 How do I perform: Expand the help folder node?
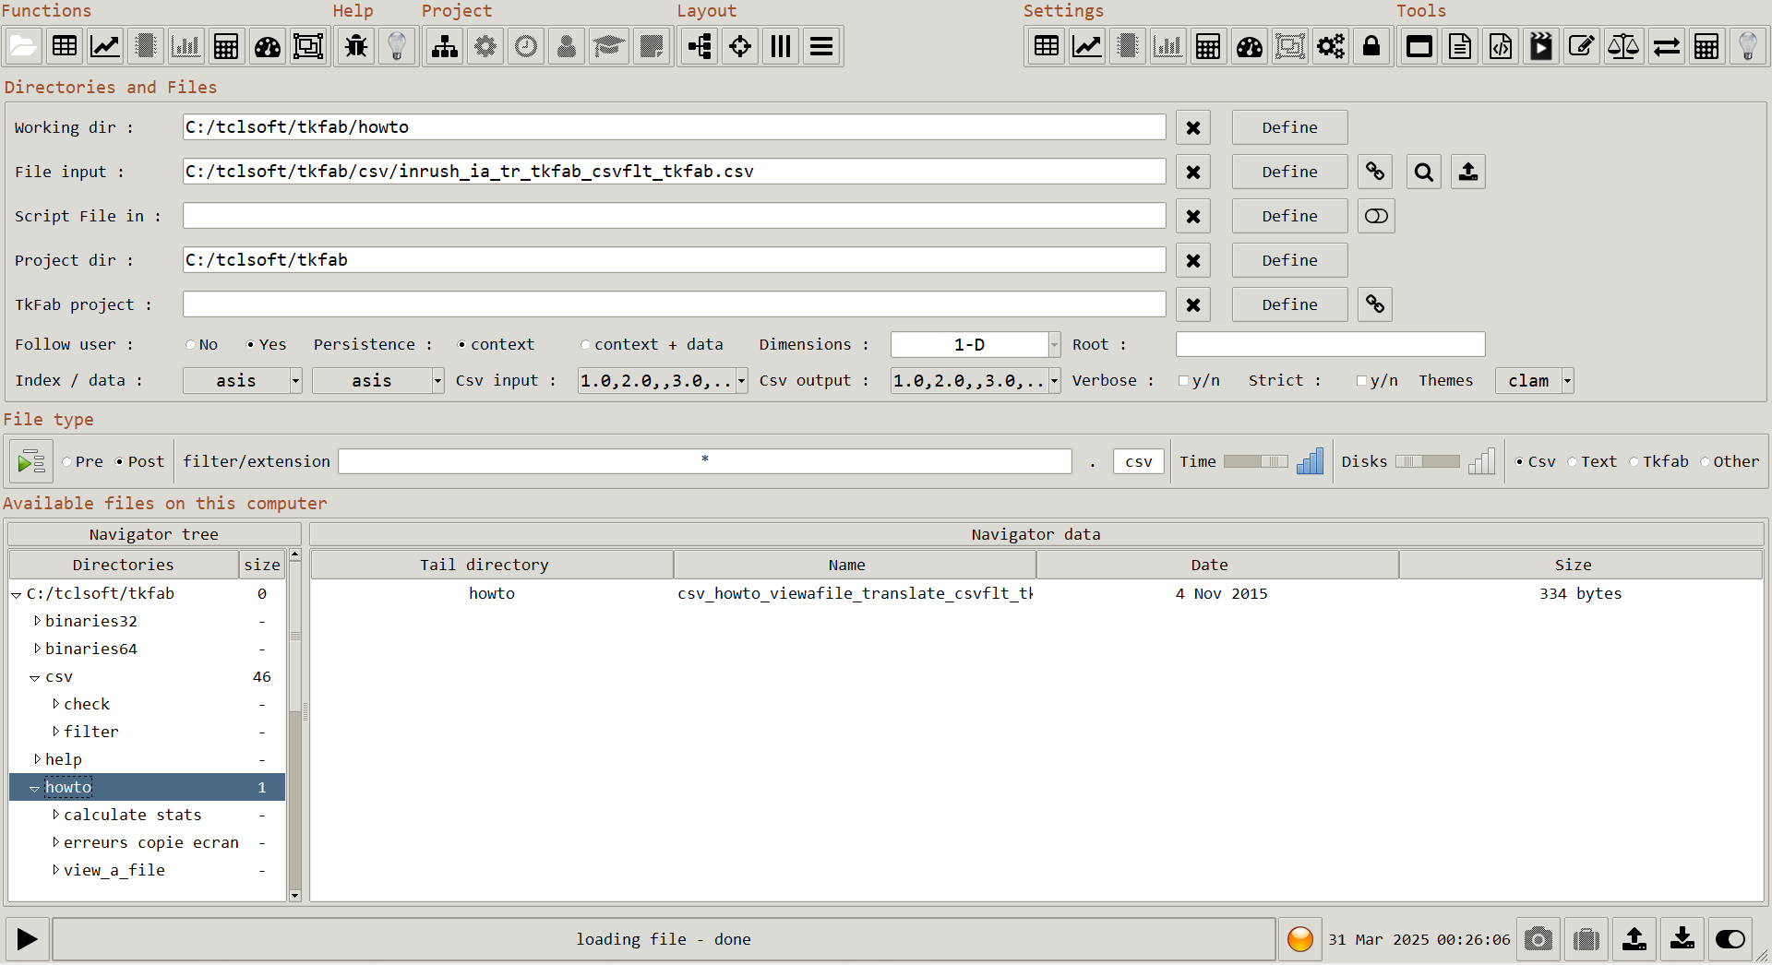click(x=37, y=759)
